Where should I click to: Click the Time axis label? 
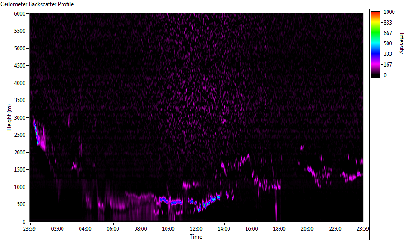(x=196, y=237)
